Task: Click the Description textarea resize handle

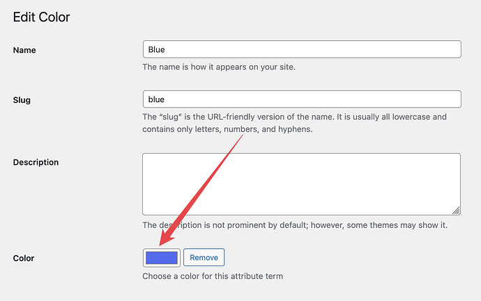Action: click(456, 211)
